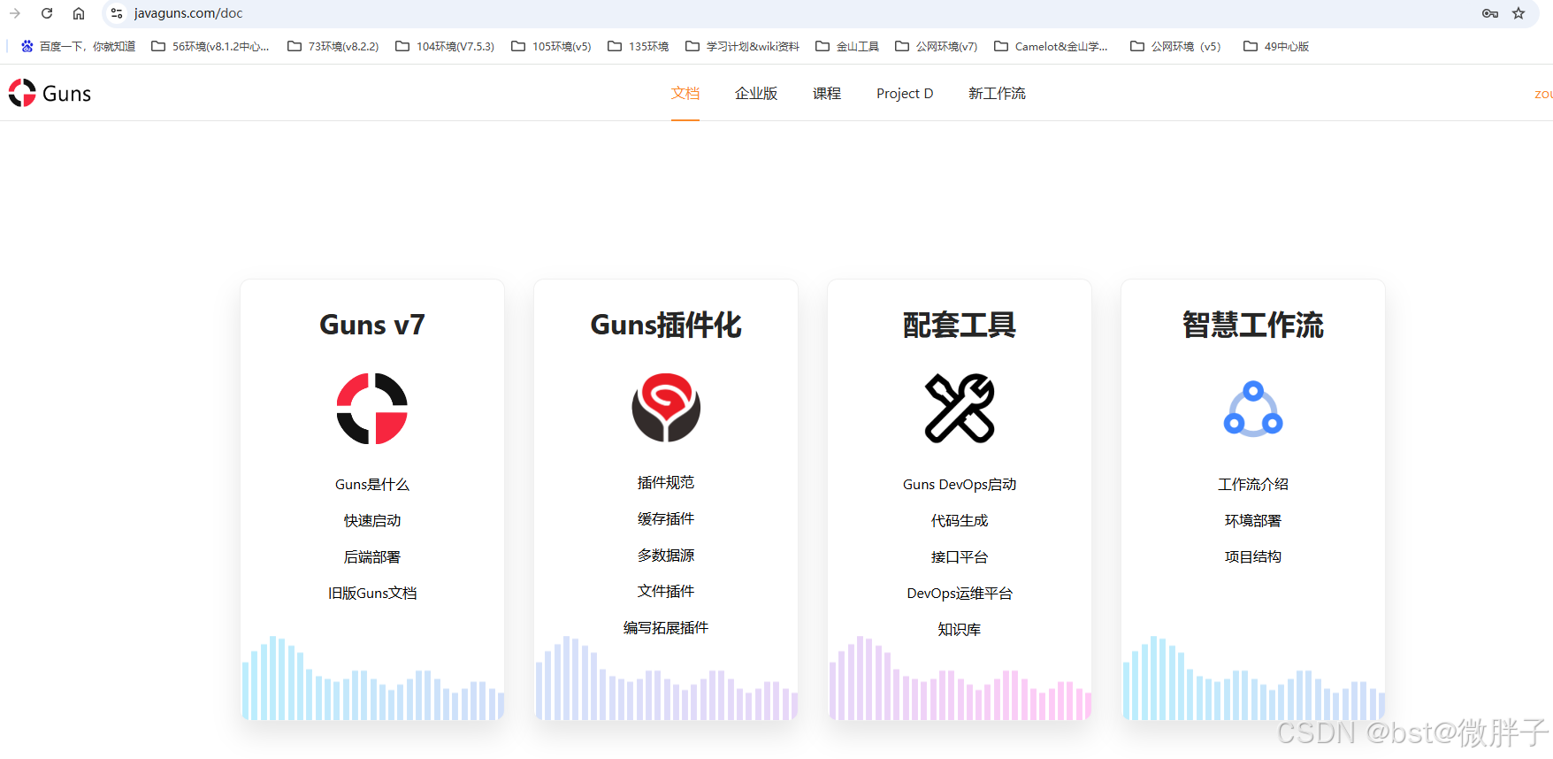
Task: Click the 智慧工作流 blue nodes icon
Action: pyautogui.click(x=1253, y=409)
